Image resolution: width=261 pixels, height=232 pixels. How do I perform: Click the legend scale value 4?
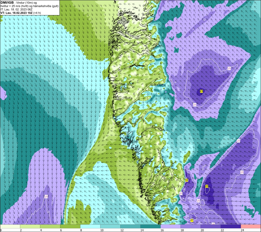(41, 230)
